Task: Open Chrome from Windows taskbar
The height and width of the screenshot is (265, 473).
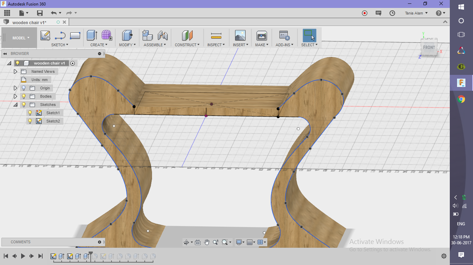Action: coord(461,99)
